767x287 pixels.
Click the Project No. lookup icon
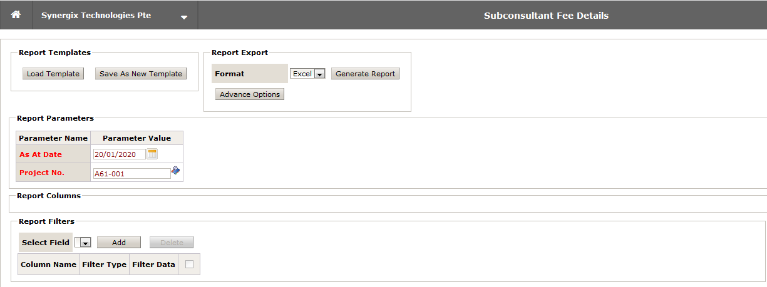tap(176, 171)
